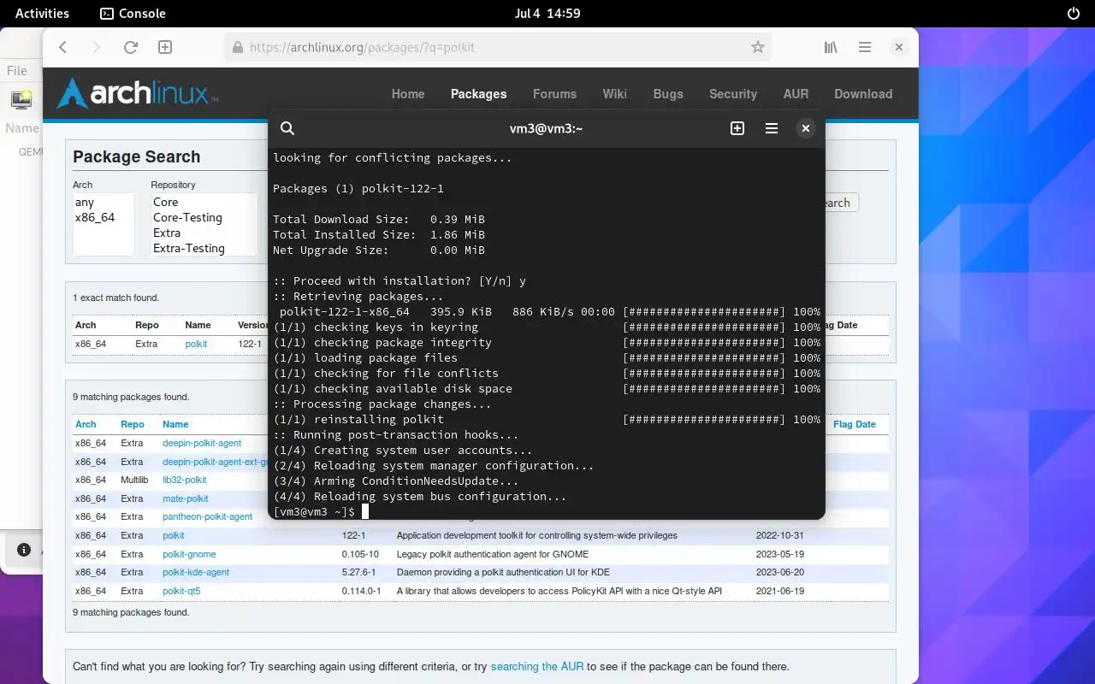Click the Arch Linux logo
1095x684 pixels.
[137, 93]
